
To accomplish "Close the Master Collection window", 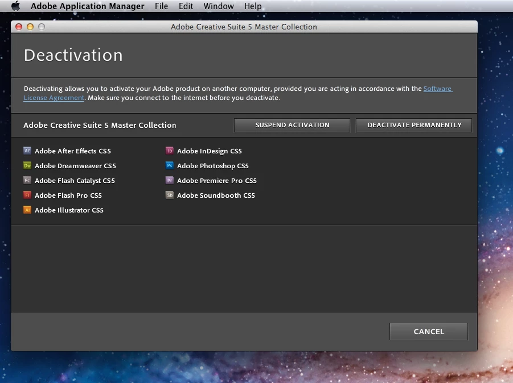I will coord(19,27).
